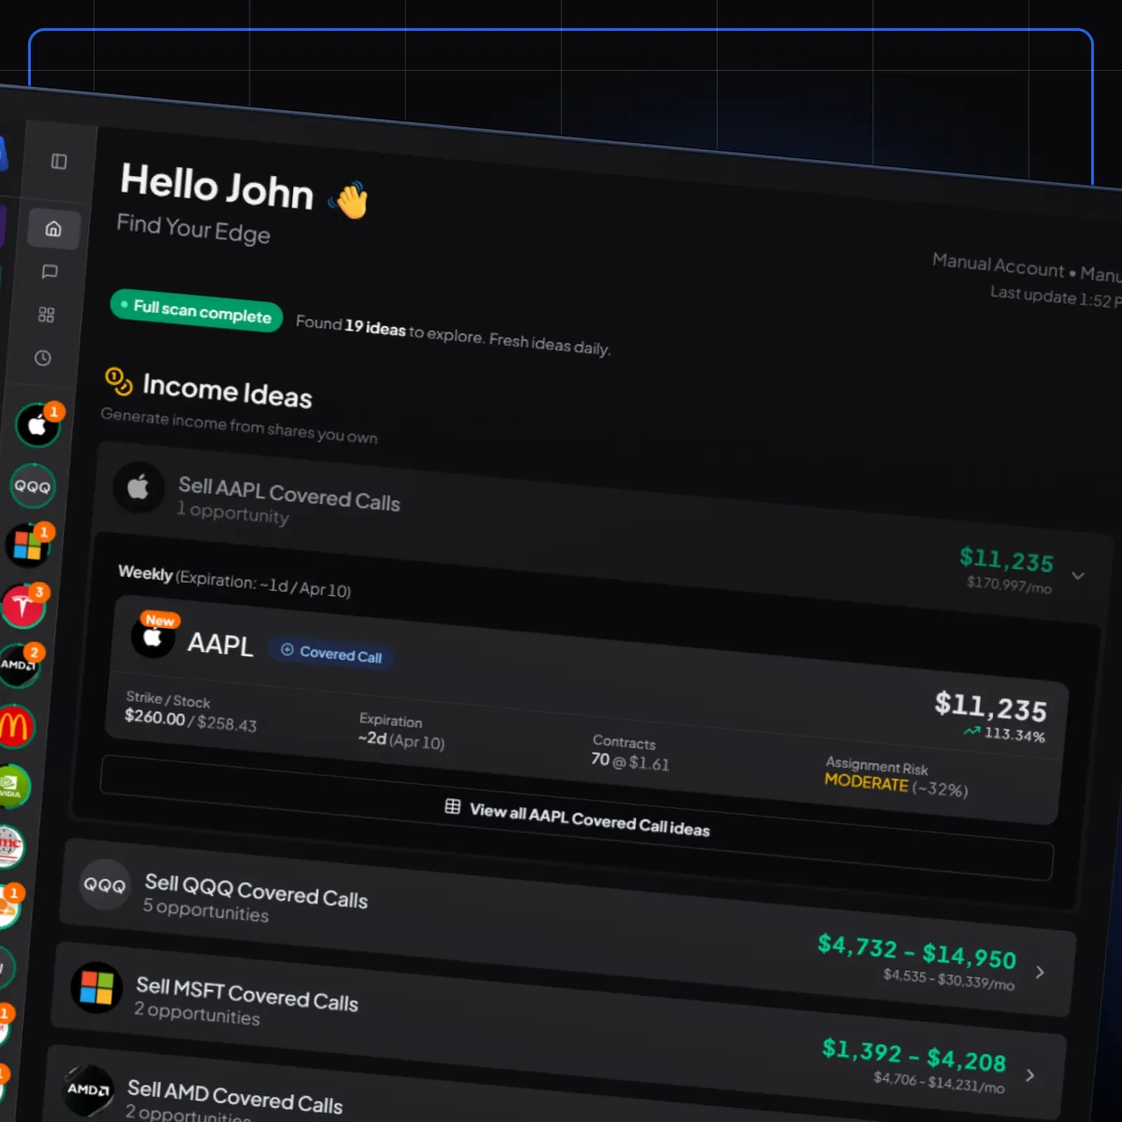
Task: Select the Tesla ticker icon in sidebar
Action: pos(23,605)
